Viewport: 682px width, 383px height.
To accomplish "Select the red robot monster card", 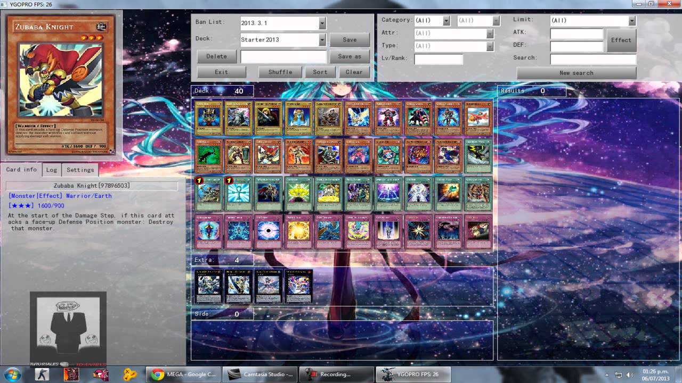I will point(388,118).
